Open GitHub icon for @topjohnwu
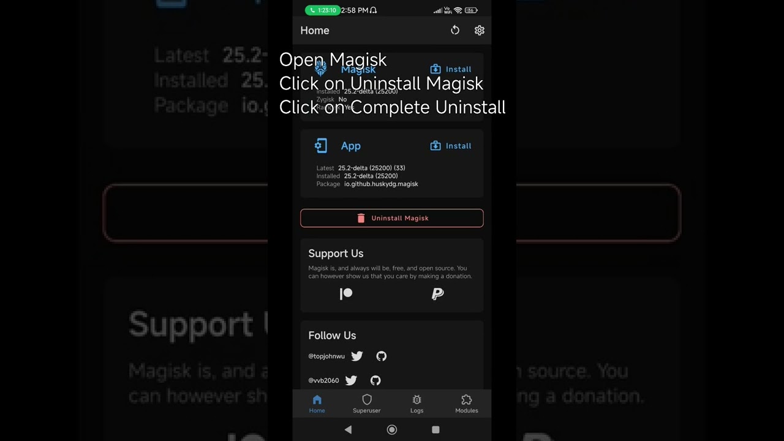Viewport: 784px width, 441px height. coord(382,356)
